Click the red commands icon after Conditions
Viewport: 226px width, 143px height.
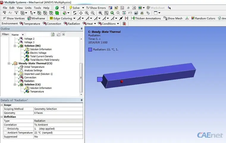click(124, 23)
